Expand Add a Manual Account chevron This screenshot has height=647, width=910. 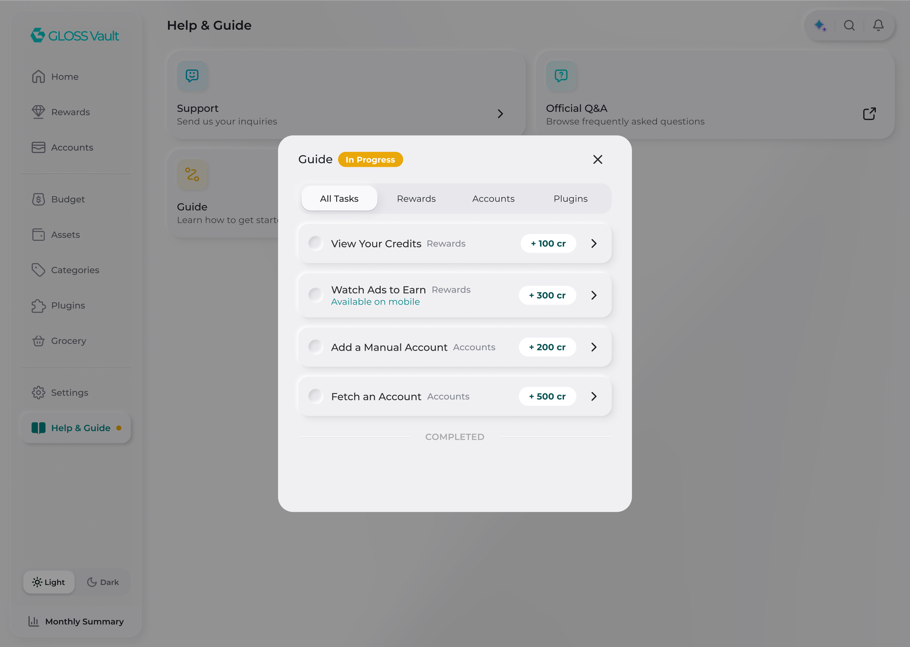(594, 347)
